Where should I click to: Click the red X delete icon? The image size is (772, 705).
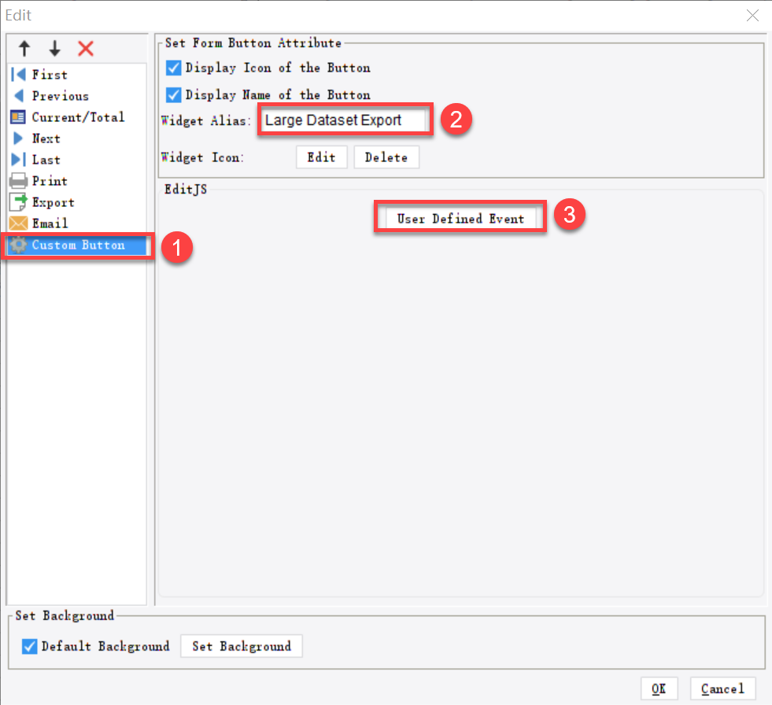[86, 48]
